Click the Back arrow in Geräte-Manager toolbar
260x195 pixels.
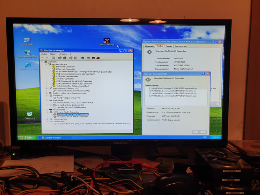click(x=42, y=58)
